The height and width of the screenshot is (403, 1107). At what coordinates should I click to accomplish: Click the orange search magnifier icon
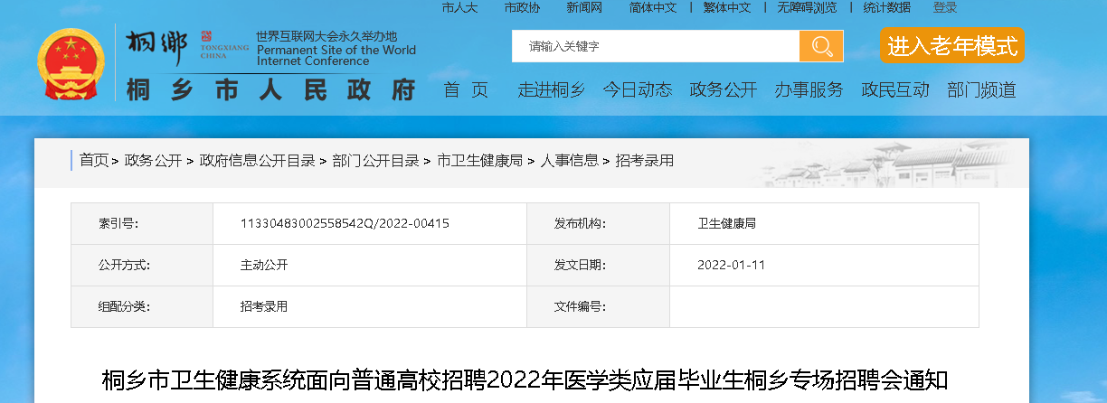821,46
